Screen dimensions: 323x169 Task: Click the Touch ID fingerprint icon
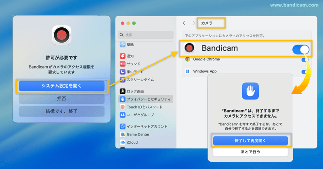click(123, 107)
